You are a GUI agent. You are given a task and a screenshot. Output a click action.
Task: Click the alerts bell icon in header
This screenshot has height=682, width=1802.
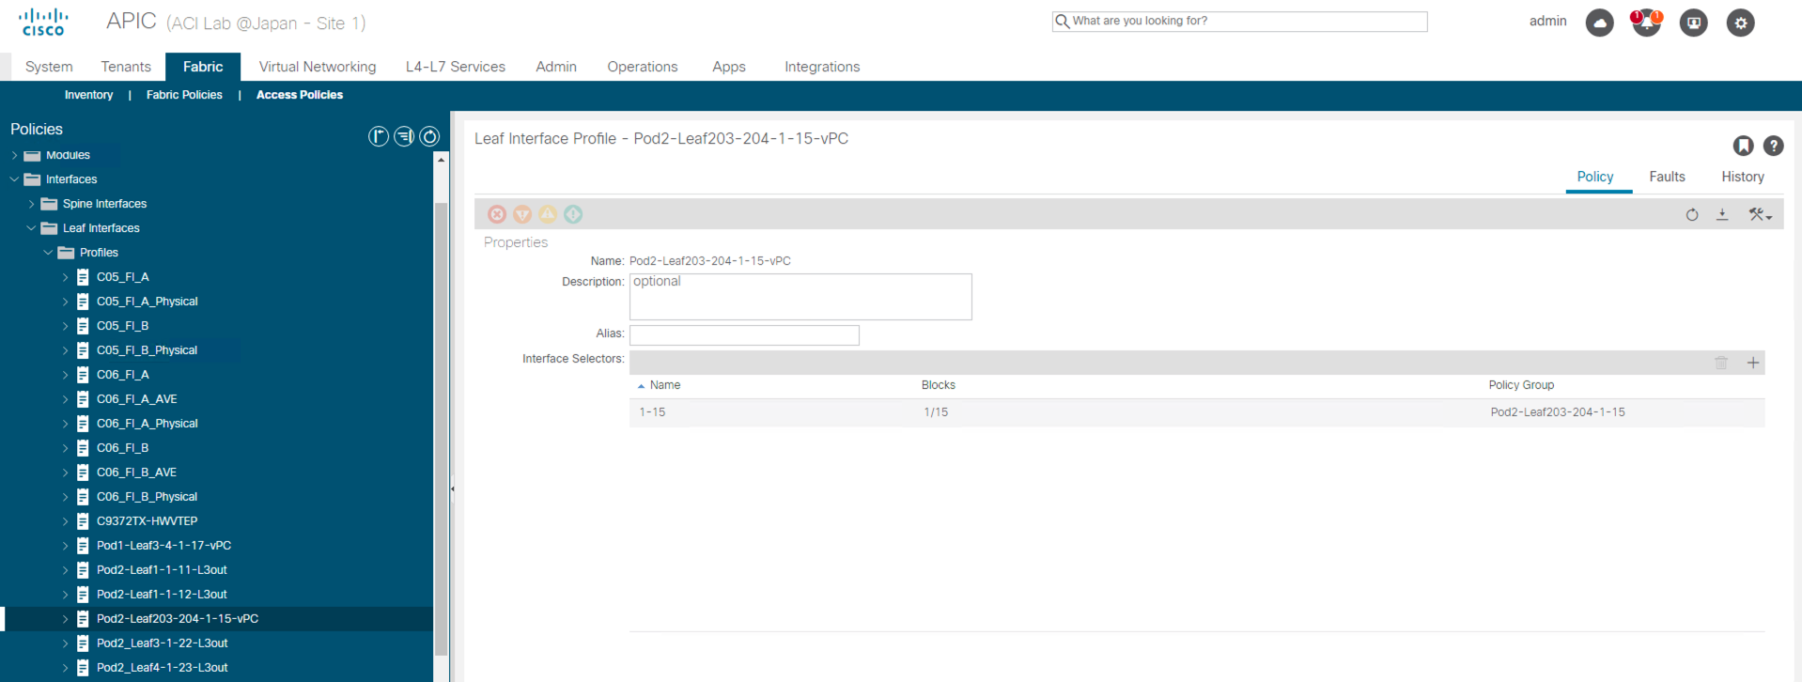(1646, 23)
